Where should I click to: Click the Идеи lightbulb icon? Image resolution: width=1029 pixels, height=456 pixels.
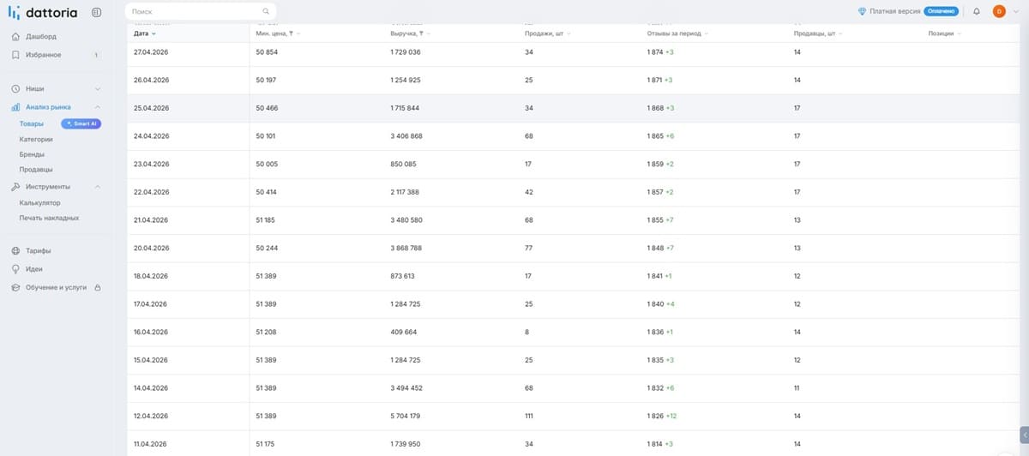click(x=15, y=269)
